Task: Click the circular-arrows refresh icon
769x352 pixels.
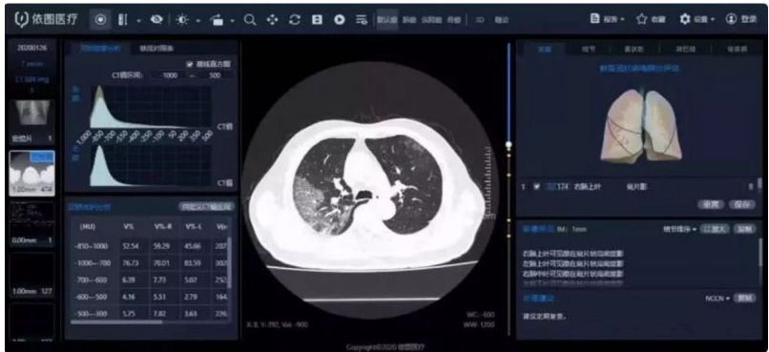Action: 294,20
